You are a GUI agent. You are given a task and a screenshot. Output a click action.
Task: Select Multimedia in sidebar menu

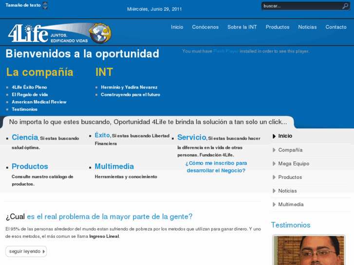pos(291,205)
